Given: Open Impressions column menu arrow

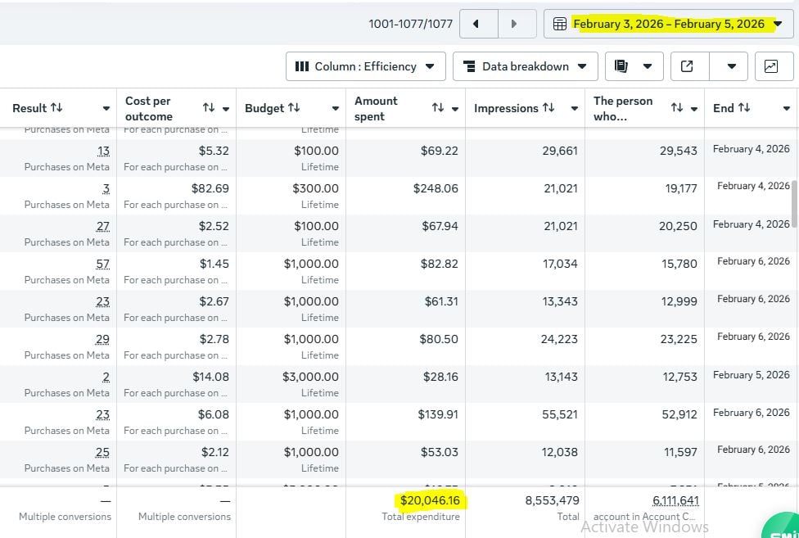Looking at the screenshot, I should [x=575, y=109].
